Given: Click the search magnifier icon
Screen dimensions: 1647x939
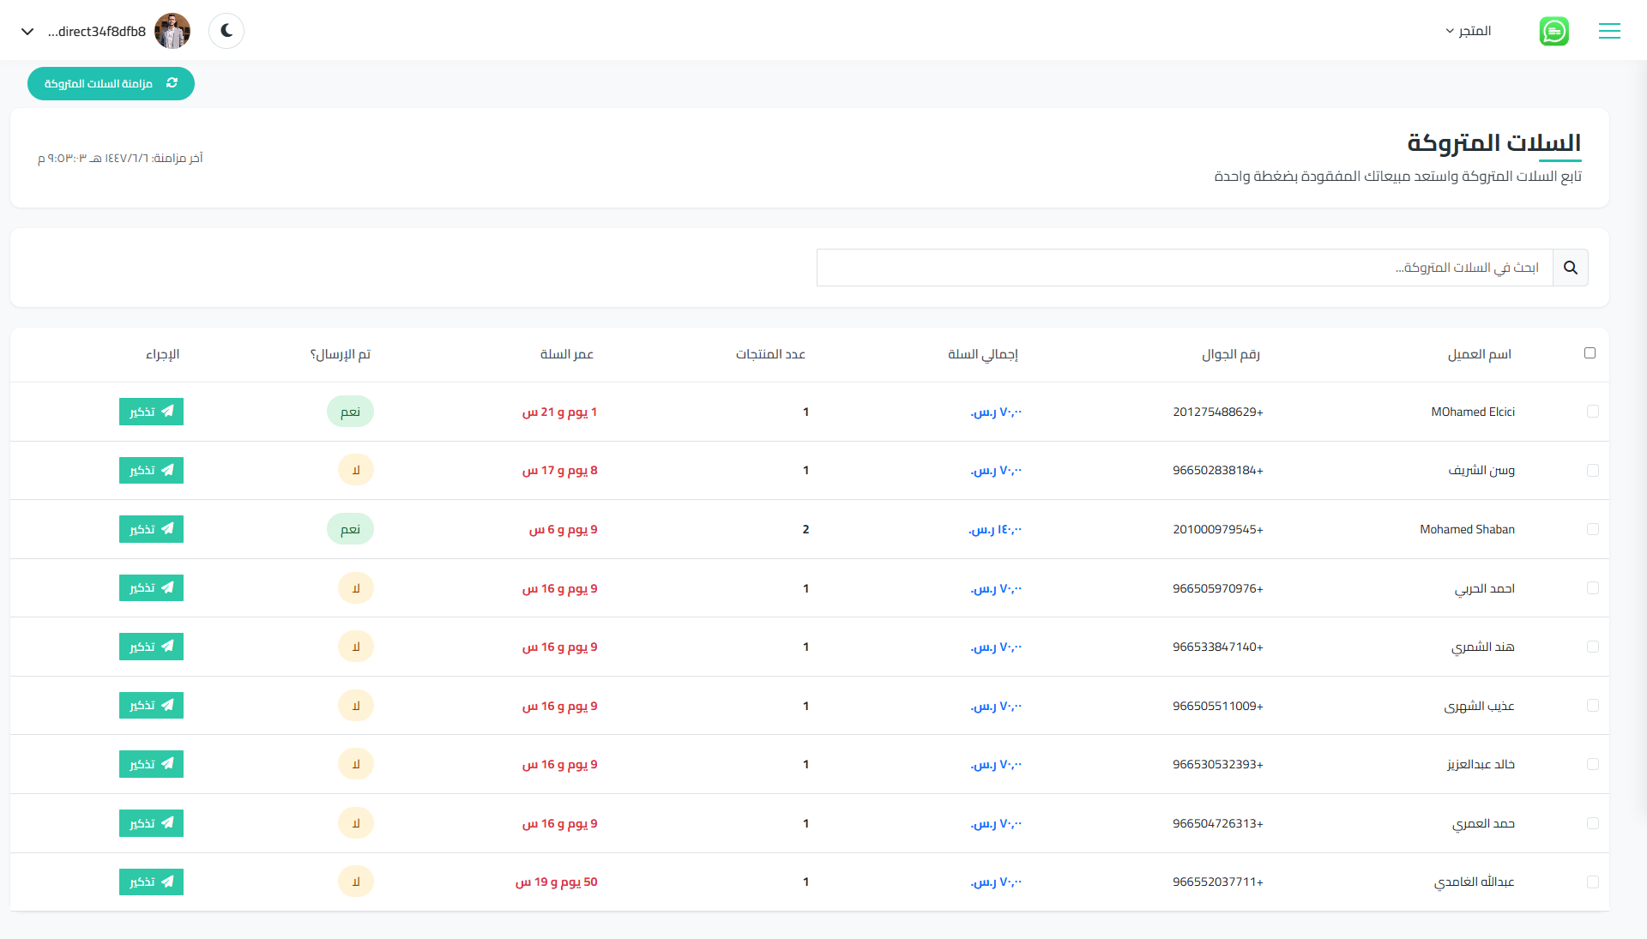Looking at the screenshot, I should pyautogui.click(x=1570, y=268).
